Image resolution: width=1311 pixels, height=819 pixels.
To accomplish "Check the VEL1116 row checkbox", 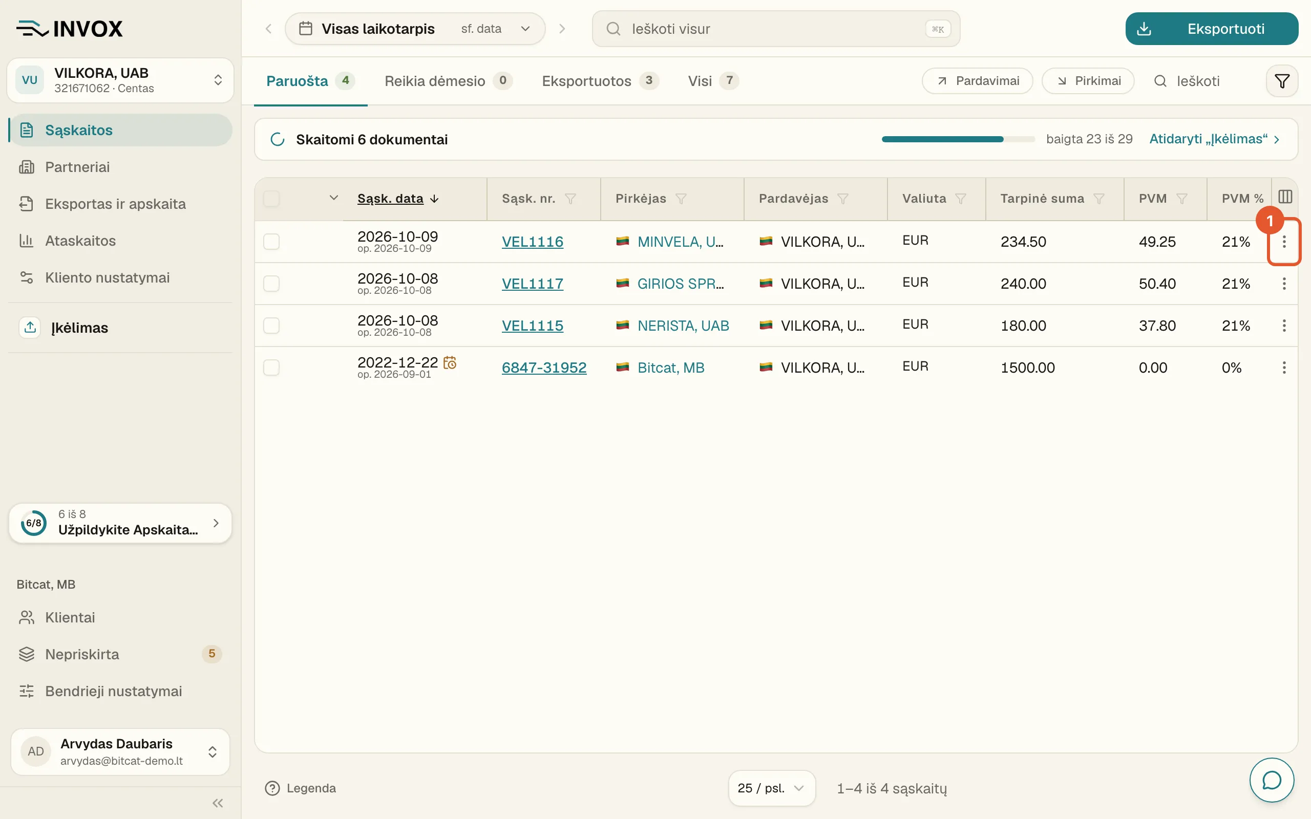I will tap(271, 242).
